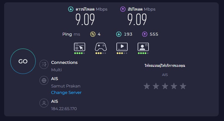Image resolution: width=224 pixels, height=121 pixels.
Task: Rate the provider four stars
Action: [174, 86]
